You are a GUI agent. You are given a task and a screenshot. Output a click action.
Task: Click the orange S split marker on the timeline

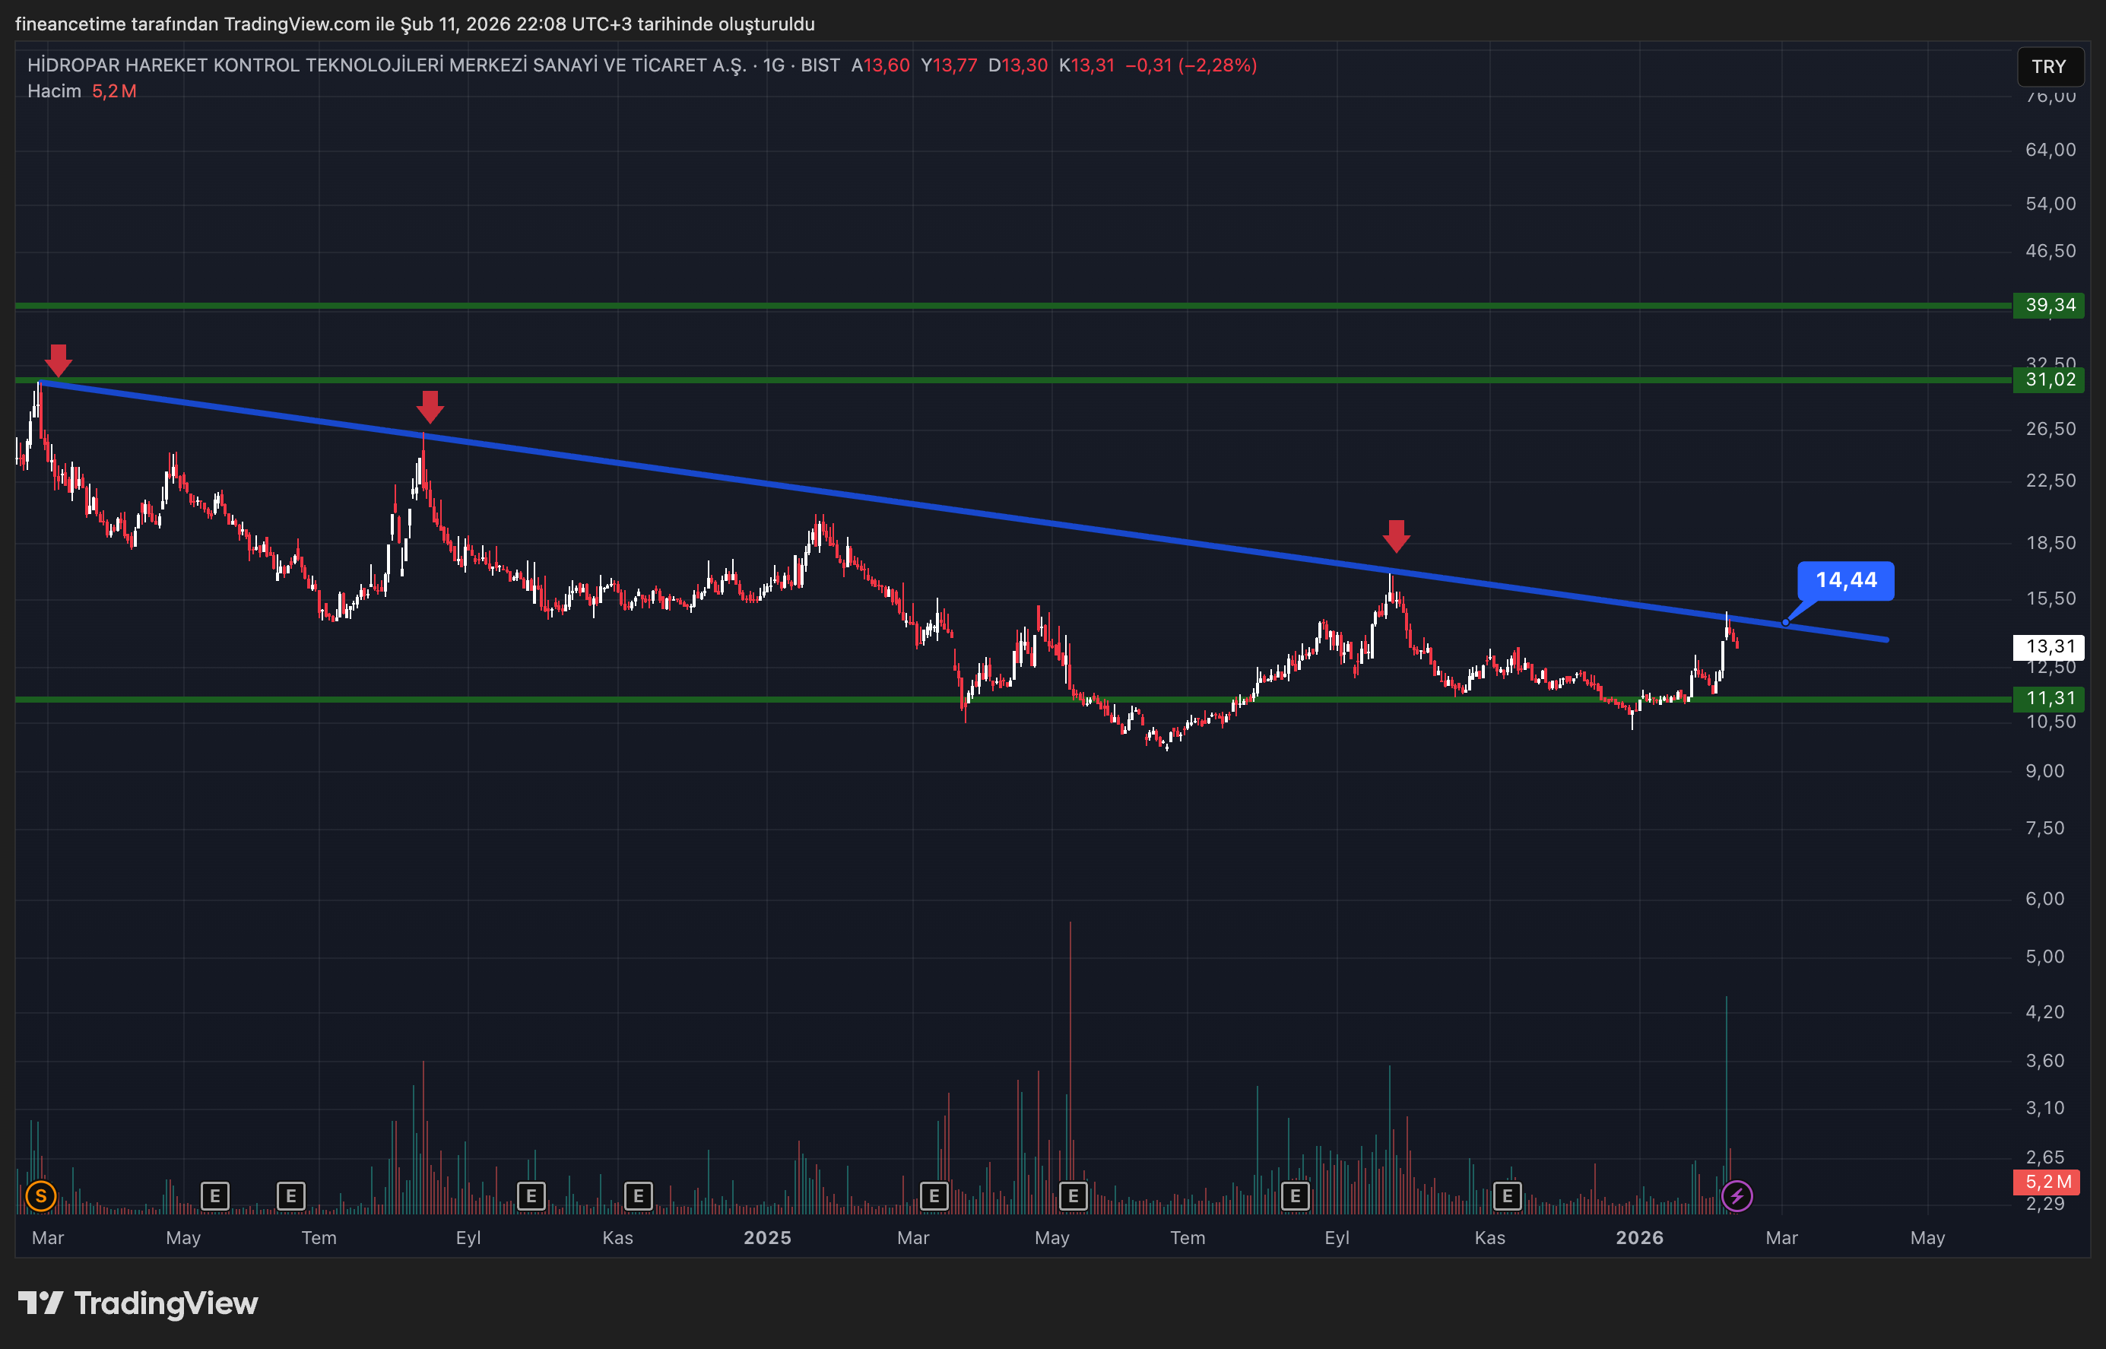pyautogui.click(x=40, y=1195)
